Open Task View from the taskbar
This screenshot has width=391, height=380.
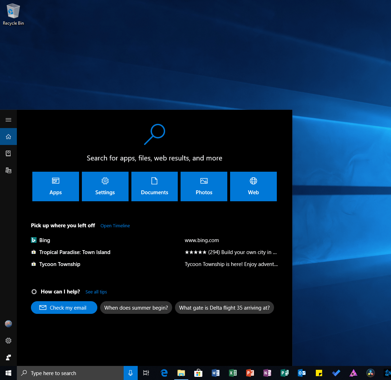point(146,373)
